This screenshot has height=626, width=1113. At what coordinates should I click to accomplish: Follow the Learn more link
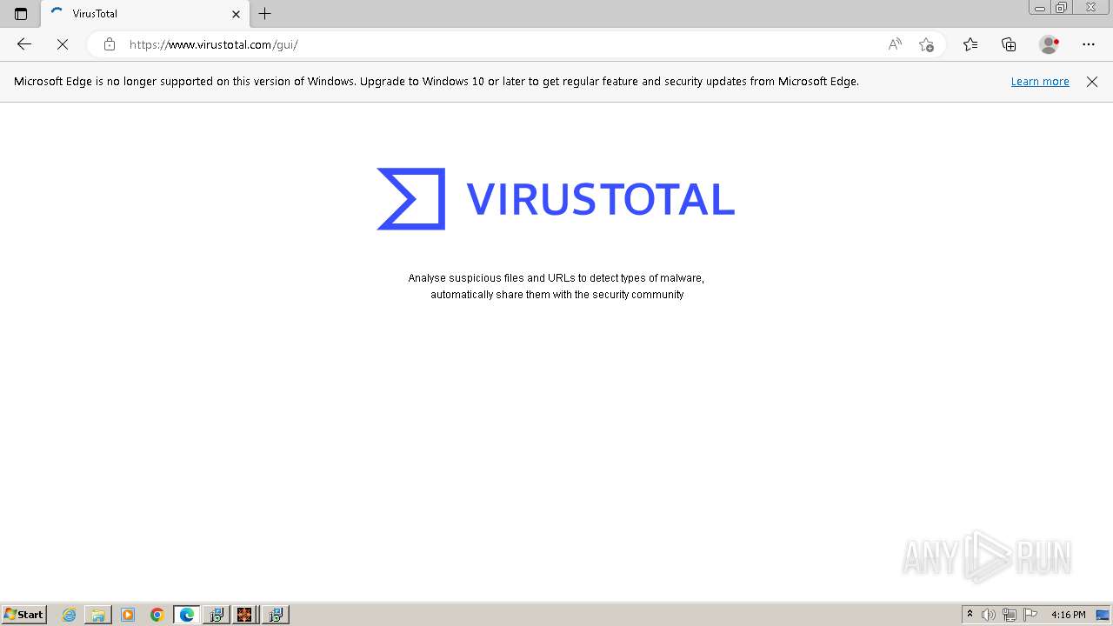tap(1040, 82)
